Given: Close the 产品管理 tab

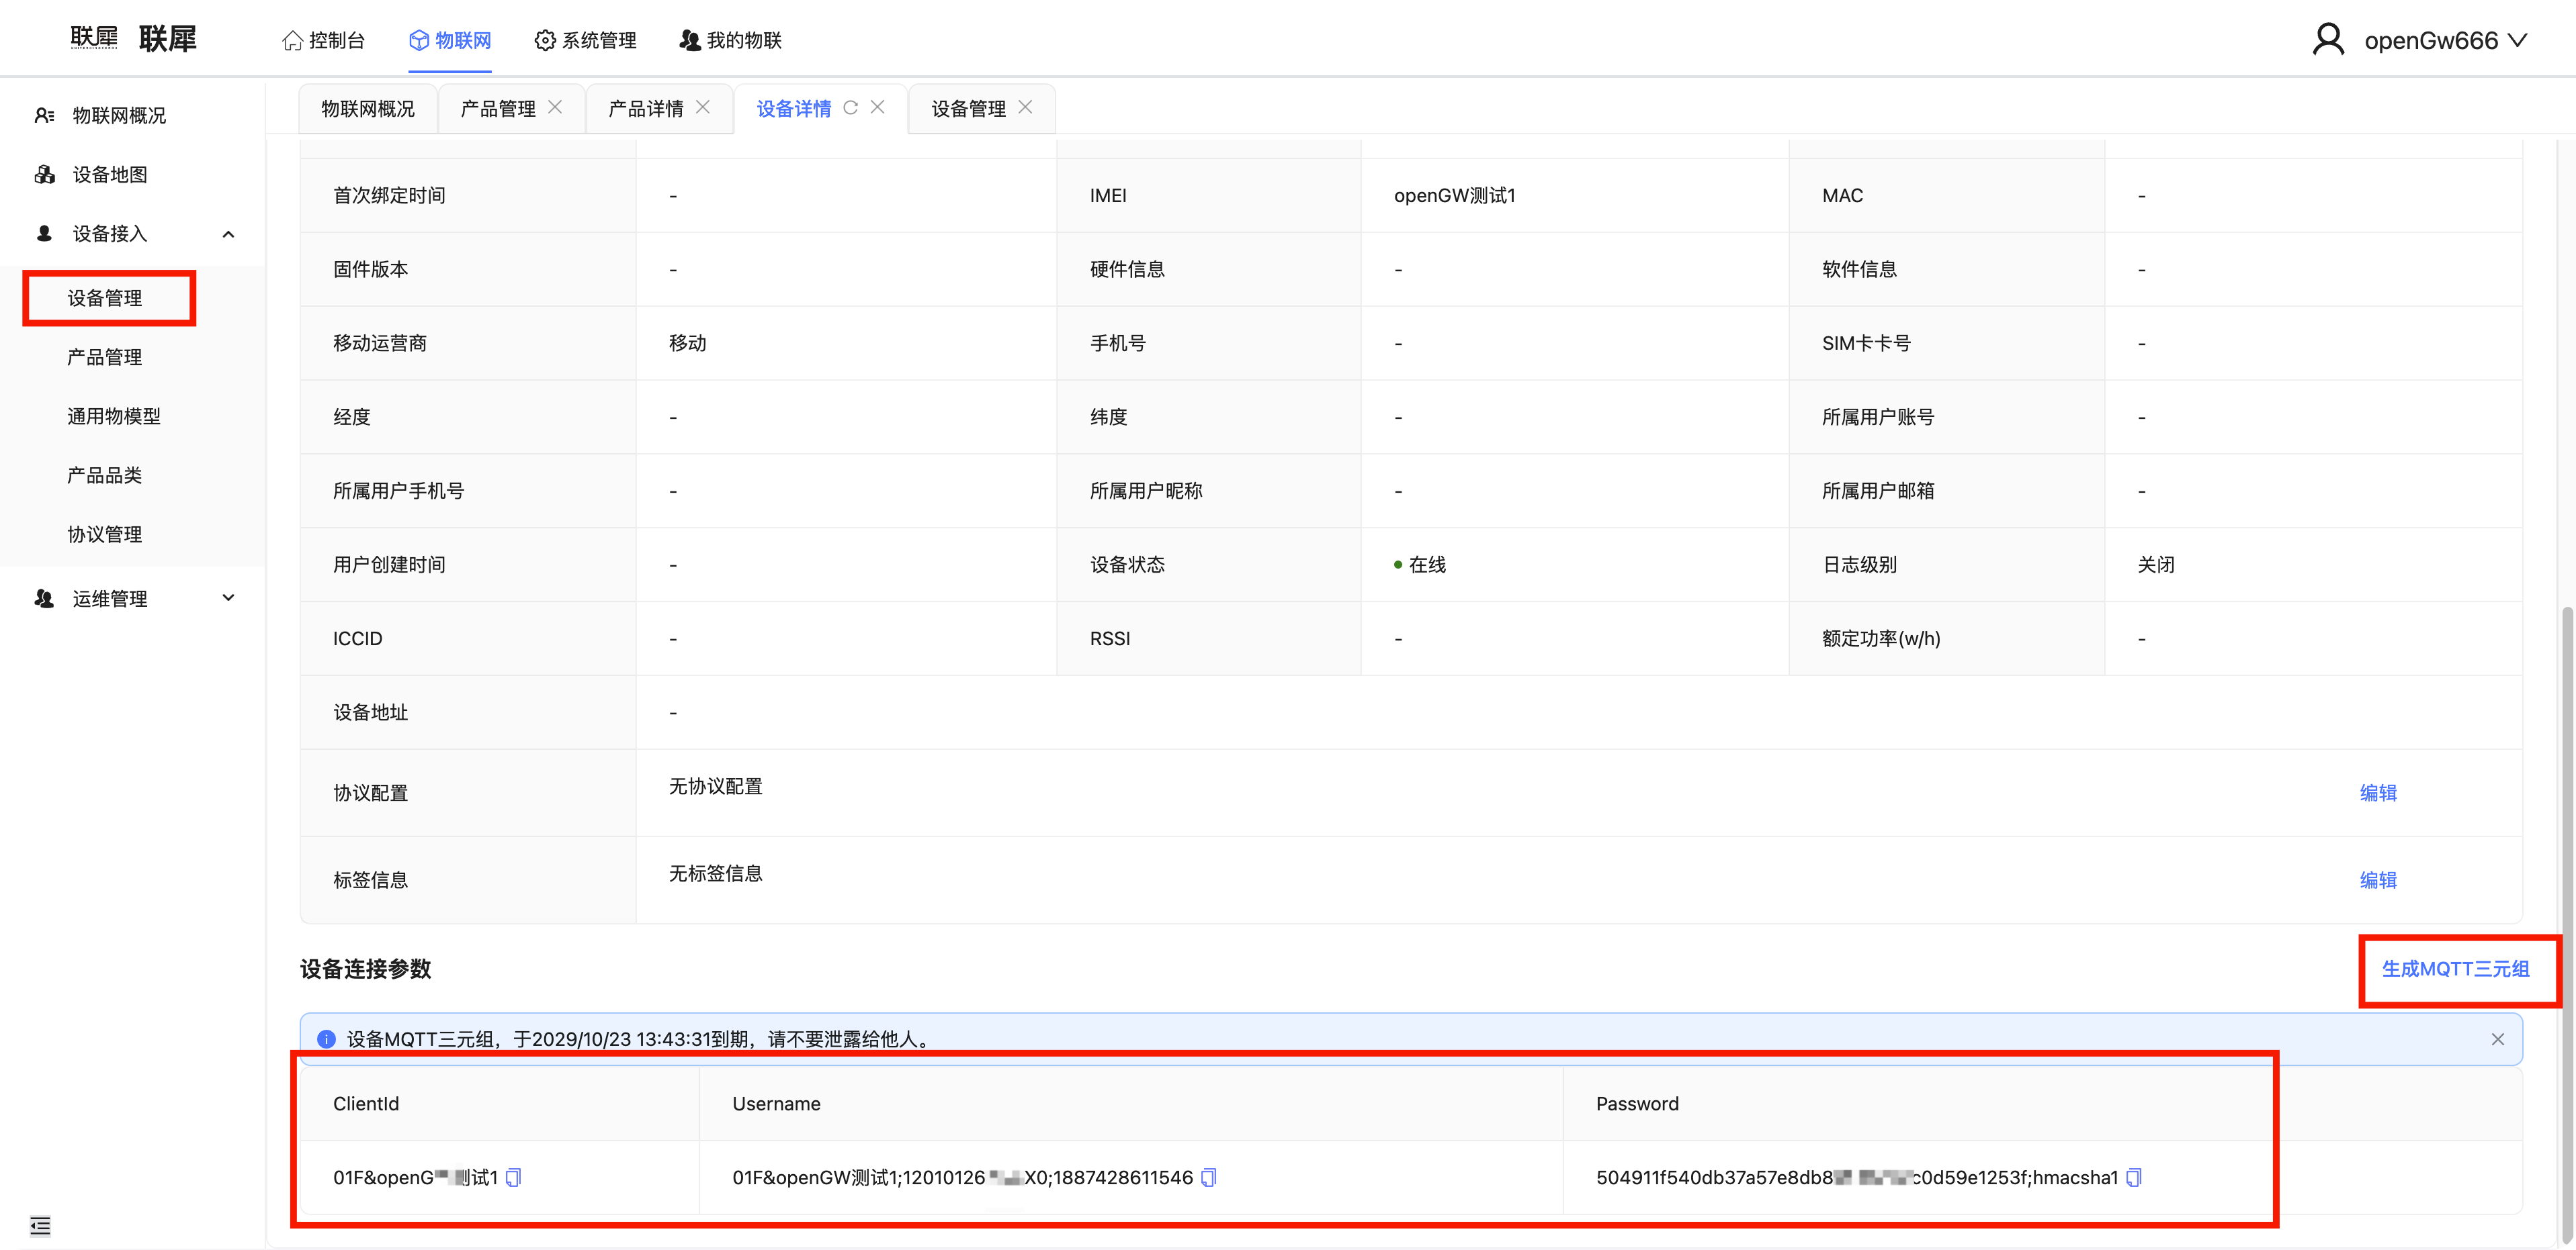Looking at the screenshot, I should click(x=555, y=108).
